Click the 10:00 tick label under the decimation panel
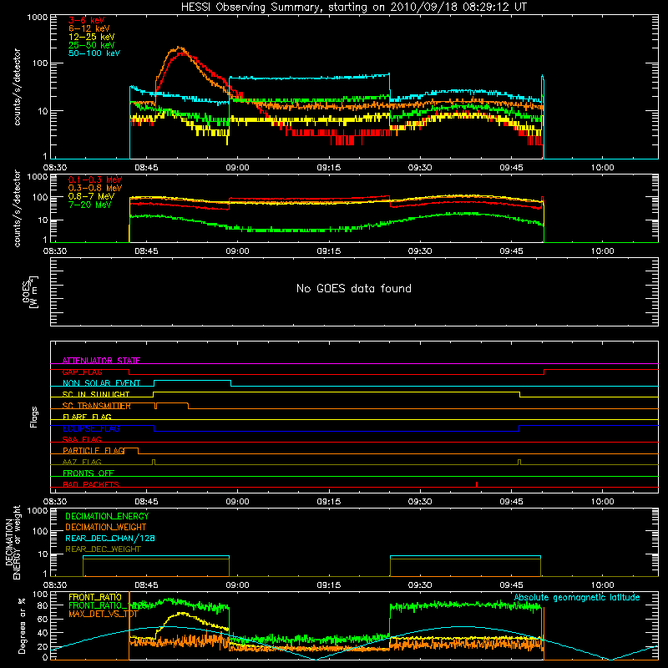668x668 pixels. [602, 585]
